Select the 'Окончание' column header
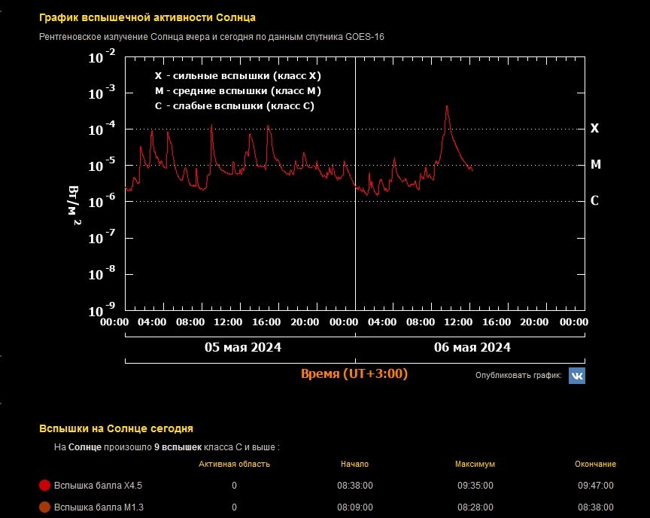The image size is (650, 518). coord(595,464)
